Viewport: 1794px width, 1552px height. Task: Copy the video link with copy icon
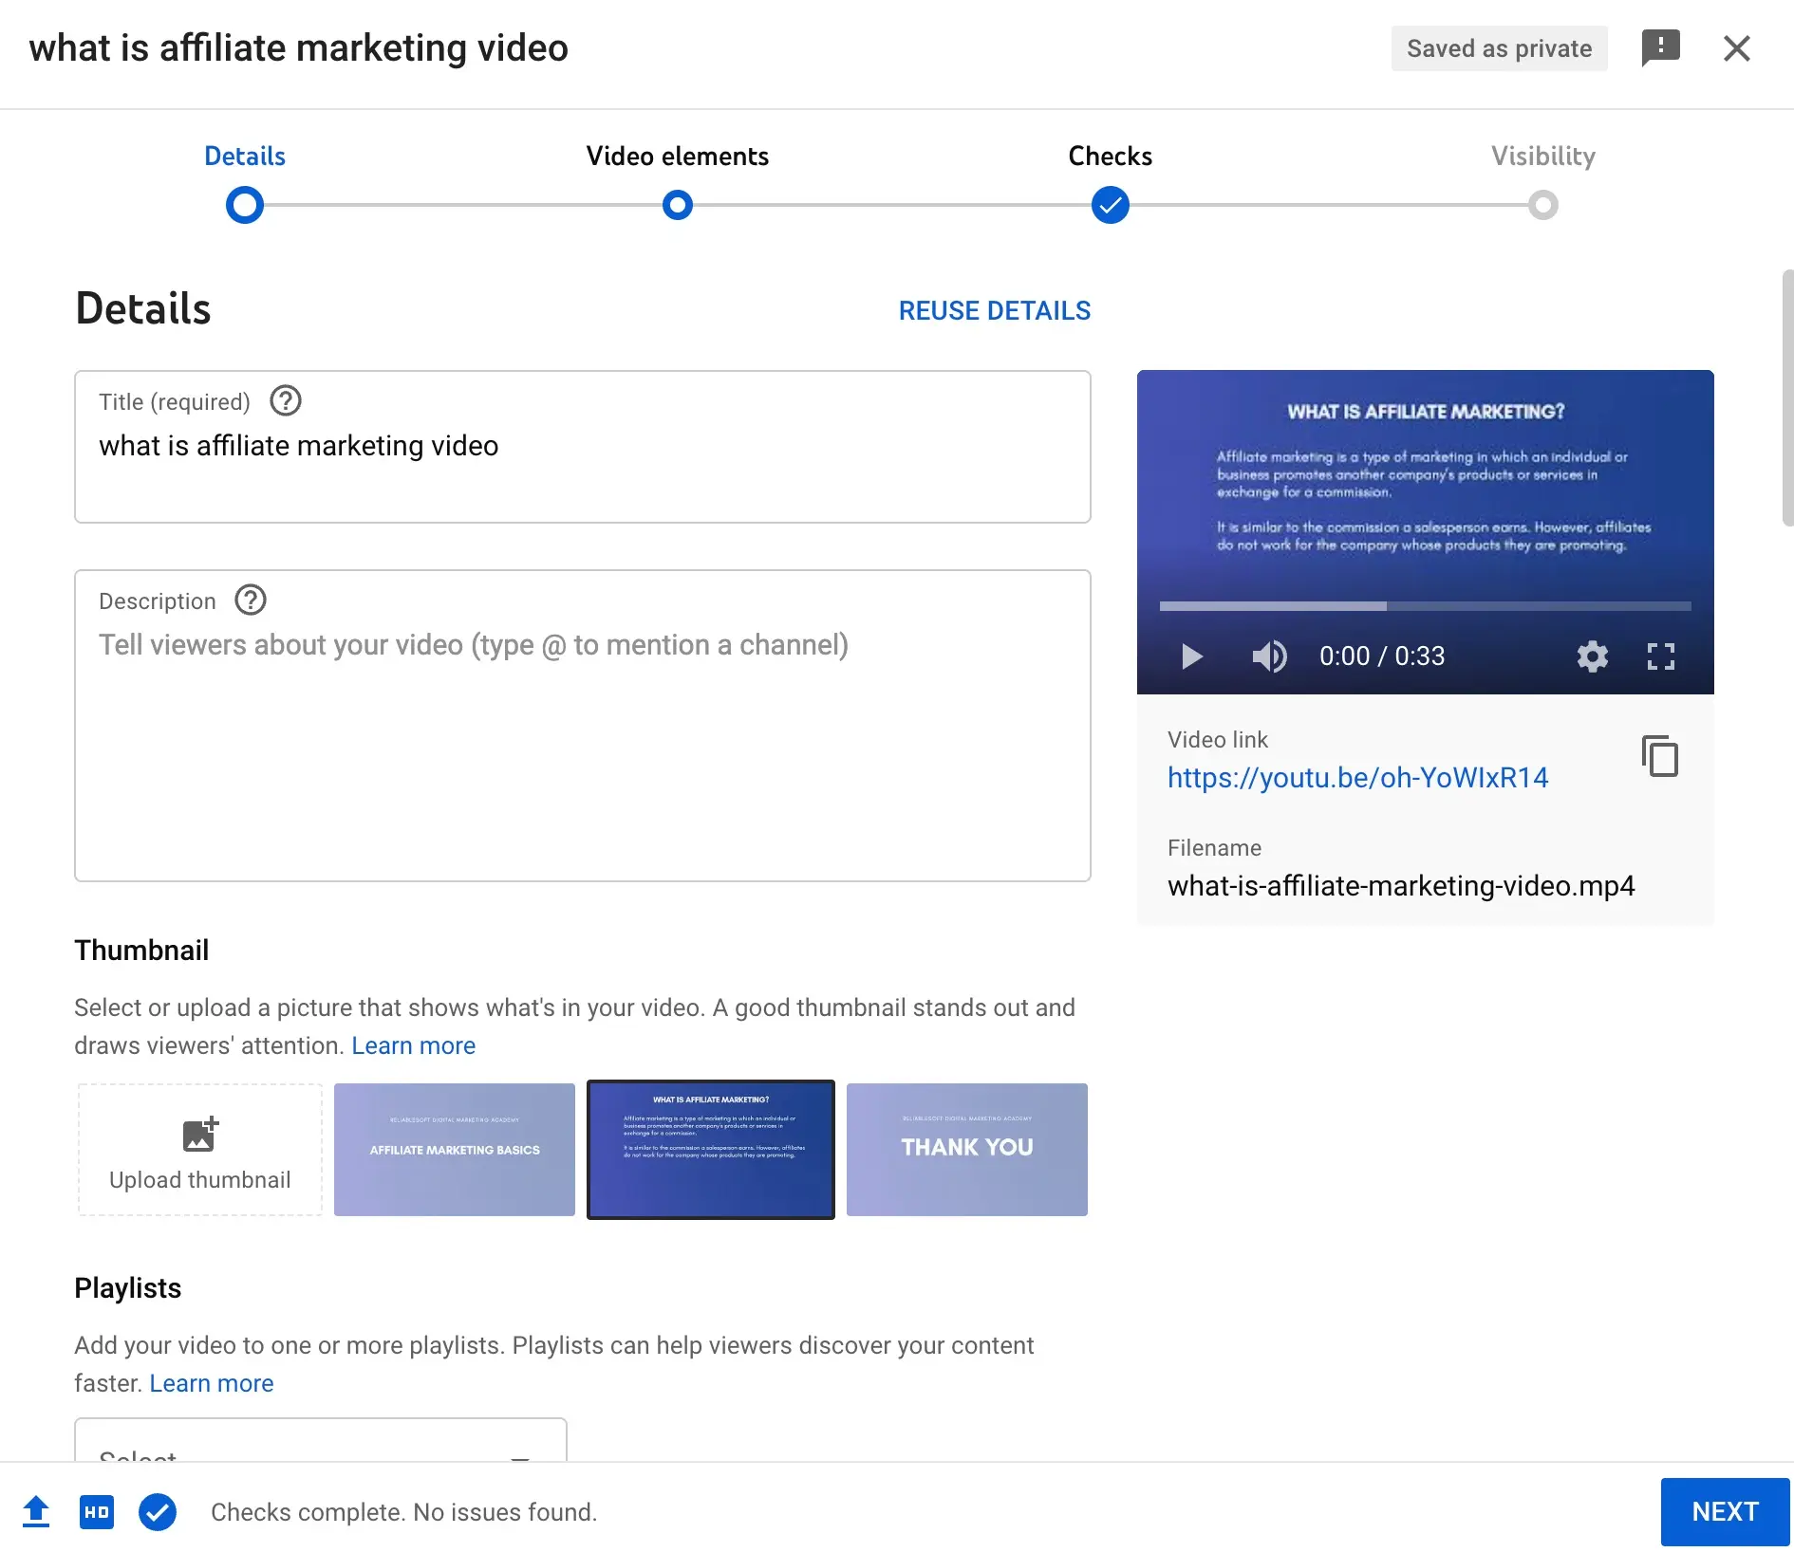click(x=1659, y=756)
